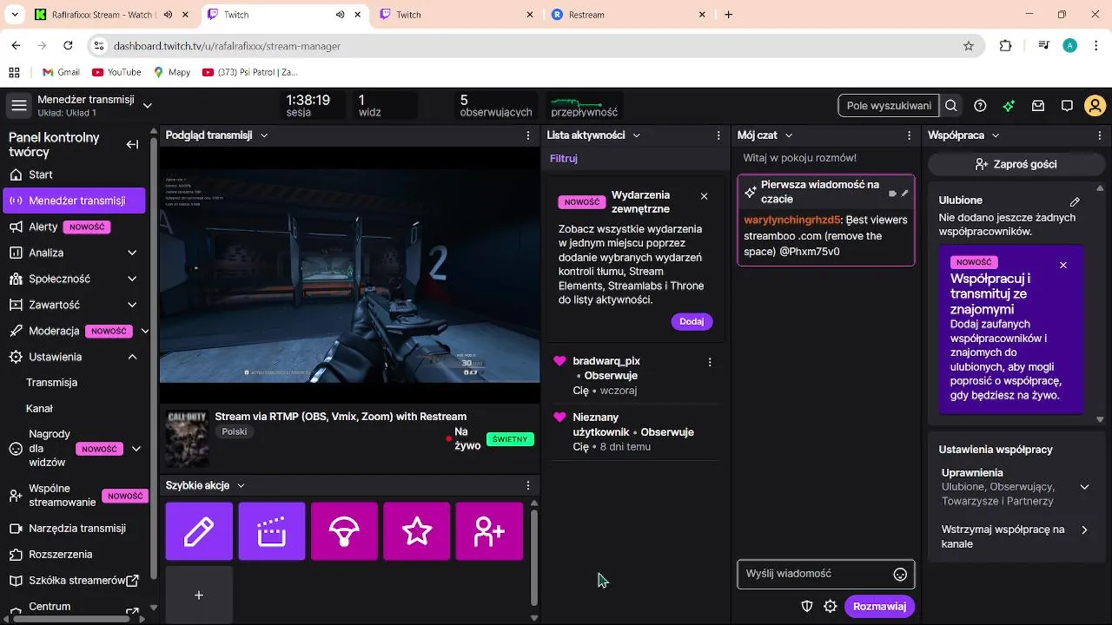Viewport: 1112px width, 625px height.
Task: Collapse the creator dashboard sidebar arrow
Action: pos(132,145)
